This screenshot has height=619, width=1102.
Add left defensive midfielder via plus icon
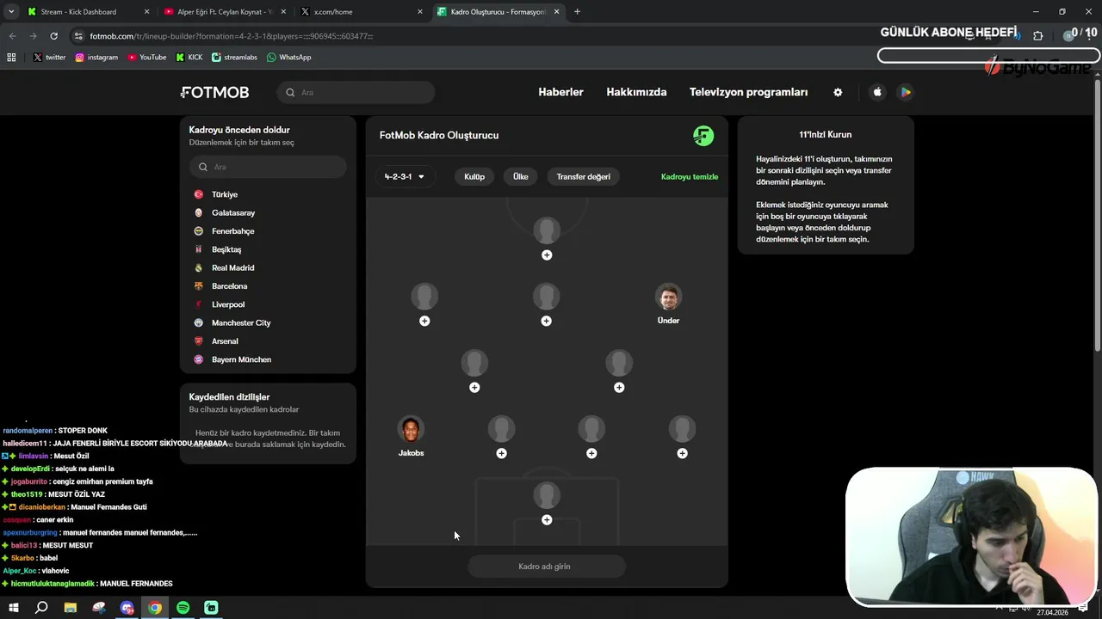coord(474,388)
